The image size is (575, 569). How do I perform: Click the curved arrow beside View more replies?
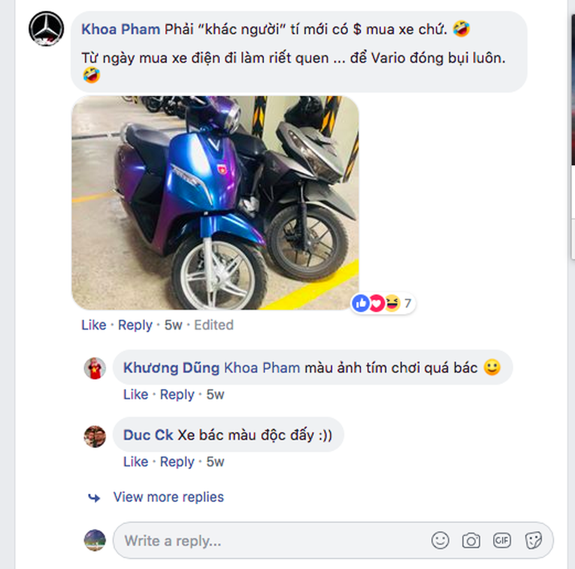point(94,498)
